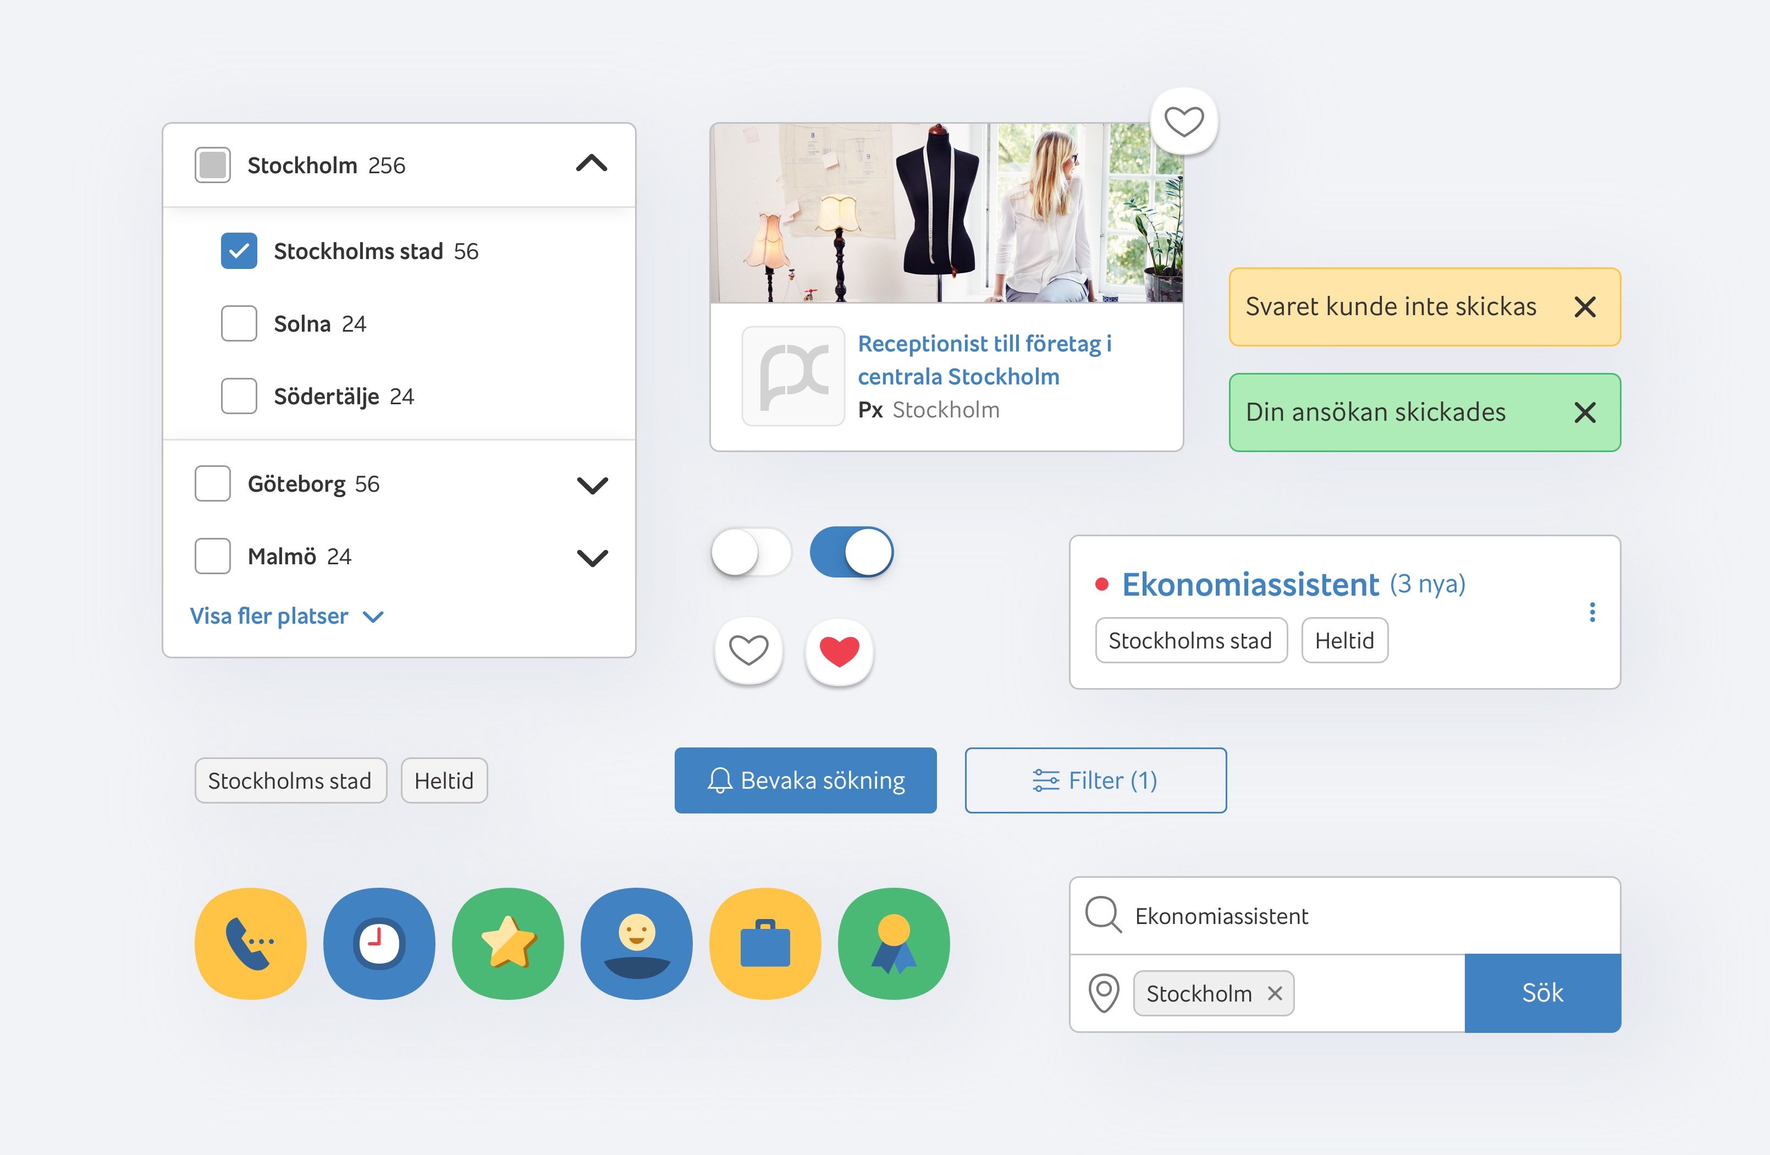Image resolution: width=1770 pixels, height=1155 pixels.
Task: Click standalone 'Heltid' tag beside Bevaka sökning
Action: point(444,780)
